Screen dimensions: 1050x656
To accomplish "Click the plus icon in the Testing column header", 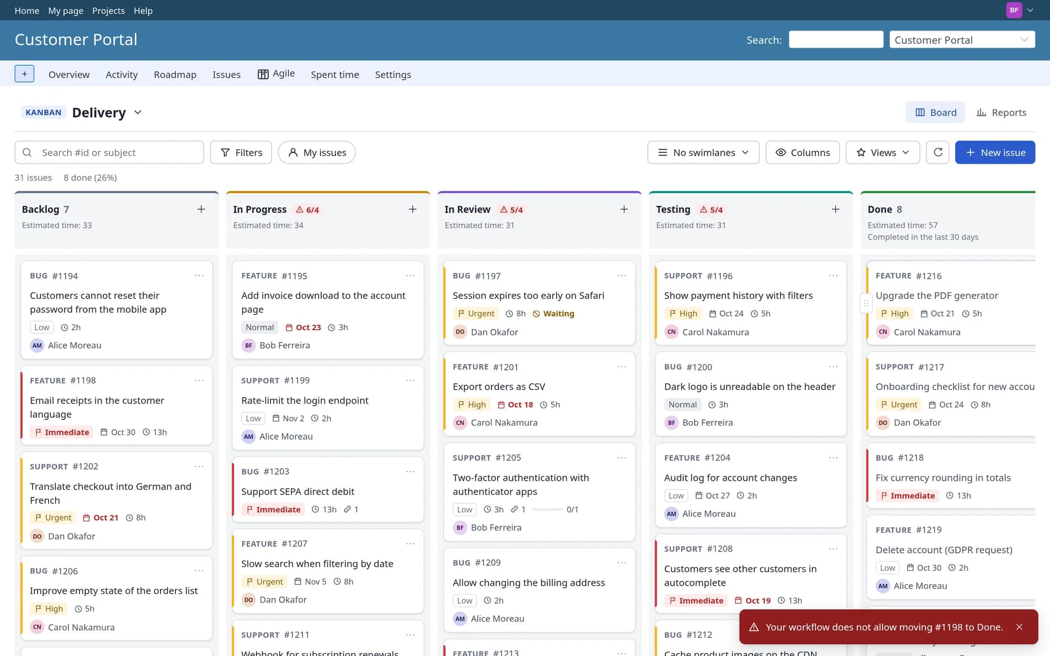I will 836,209.
